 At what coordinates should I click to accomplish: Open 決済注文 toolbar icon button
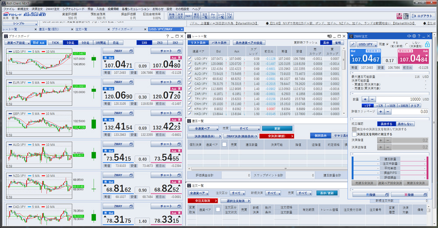180,16
